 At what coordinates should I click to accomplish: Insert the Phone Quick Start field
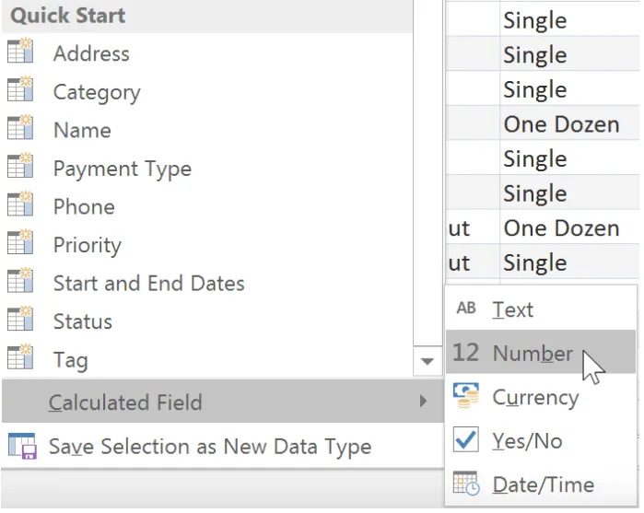(84, 206)
